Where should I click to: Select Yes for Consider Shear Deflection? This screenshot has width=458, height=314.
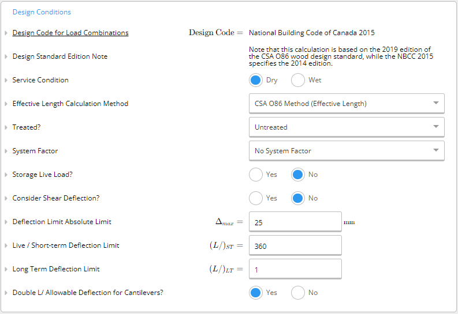[x=256, y=198]
